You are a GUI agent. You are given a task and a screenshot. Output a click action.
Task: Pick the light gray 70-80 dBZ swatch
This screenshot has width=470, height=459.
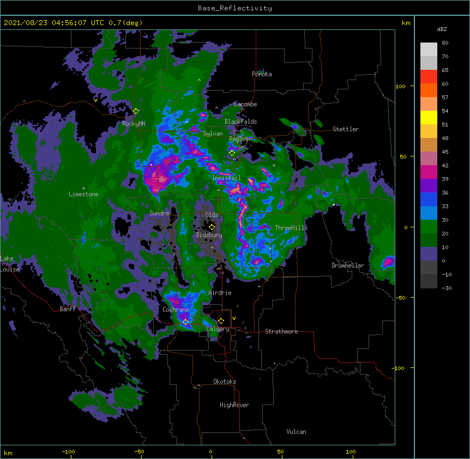point(429,50)
